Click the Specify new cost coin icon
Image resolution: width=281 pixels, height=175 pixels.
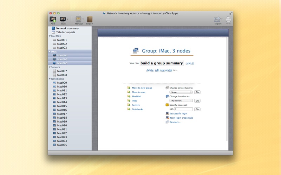(x=167, y=105)
